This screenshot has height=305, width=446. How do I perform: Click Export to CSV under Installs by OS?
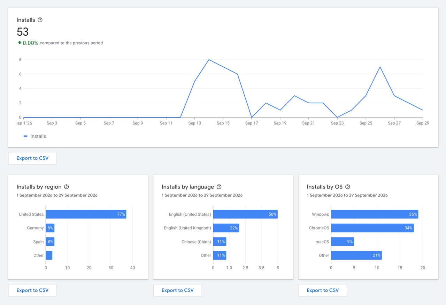[323, 290]
